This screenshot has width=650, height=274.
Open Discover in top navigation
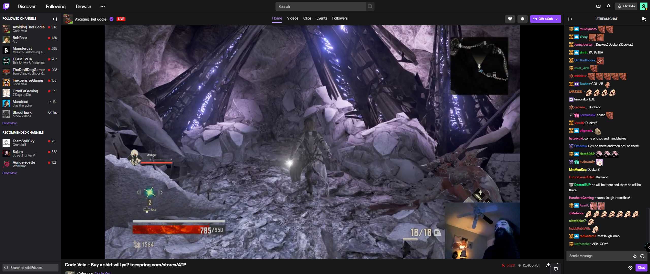(27, 6)
